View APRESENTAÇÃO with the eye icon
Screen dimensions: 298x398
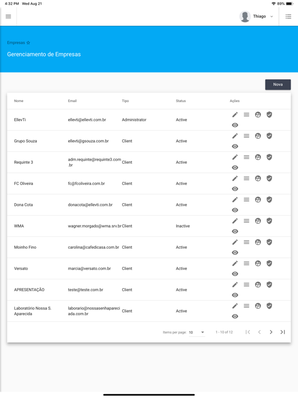235,295
